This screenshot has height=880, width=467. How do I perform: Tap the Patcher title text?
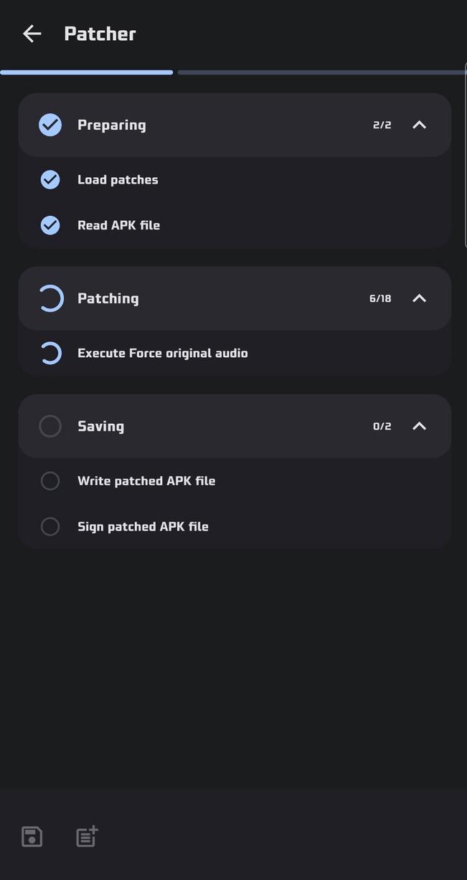point(100,33)
